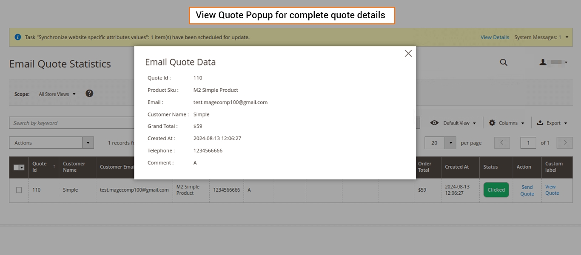Click the Export icon
The height and width of the screenshot is (255, 581).
(x=540, y=123)
